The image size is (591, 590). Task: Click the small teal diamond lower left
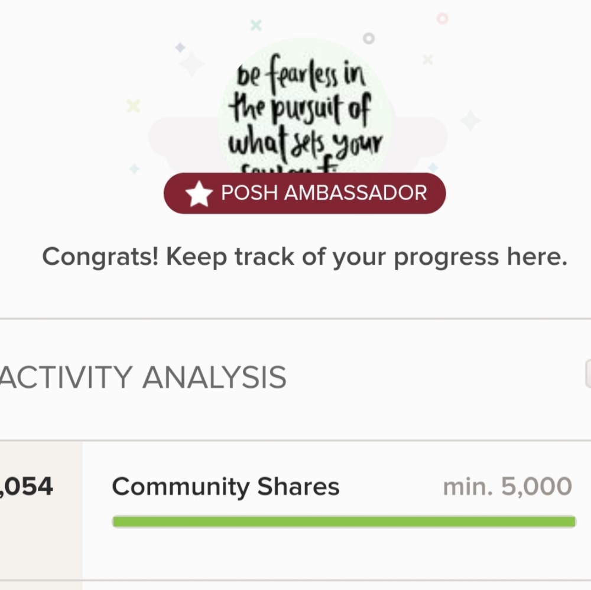point(134,169)
